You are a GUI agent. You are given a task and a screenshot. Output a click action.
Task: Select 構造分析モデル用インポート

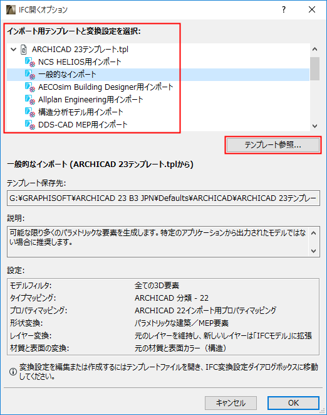pyautogui.click(x=81, y=112)
